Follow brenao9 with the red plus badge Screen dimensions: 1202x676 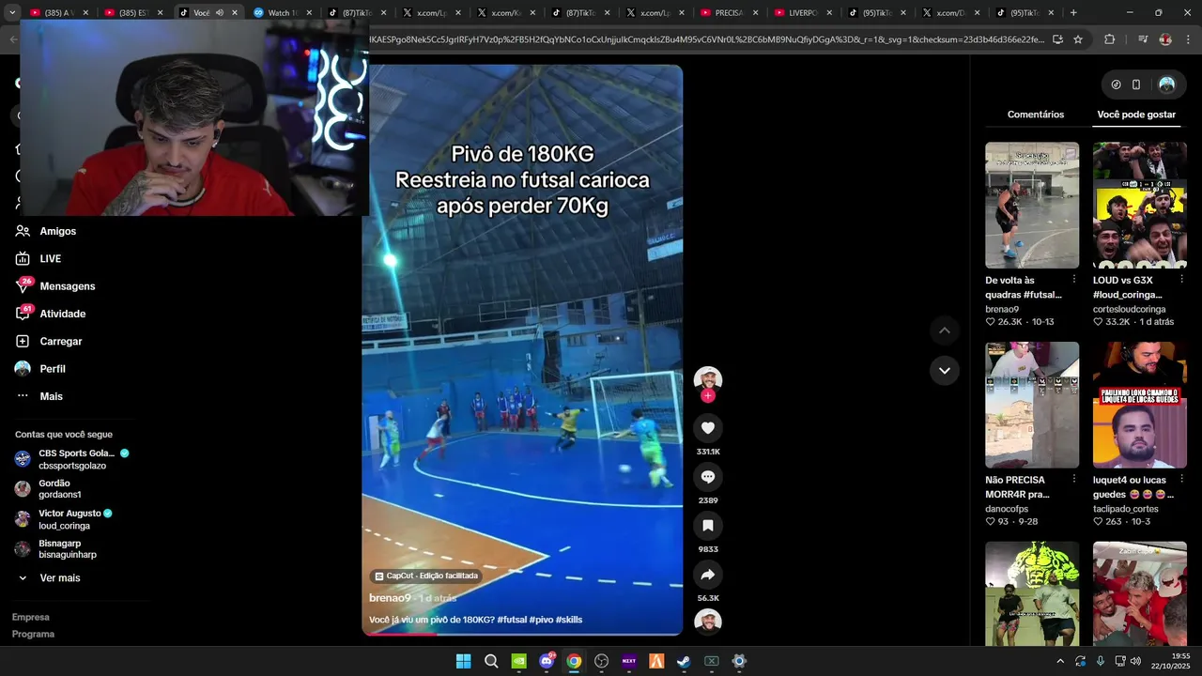[708, 396]
